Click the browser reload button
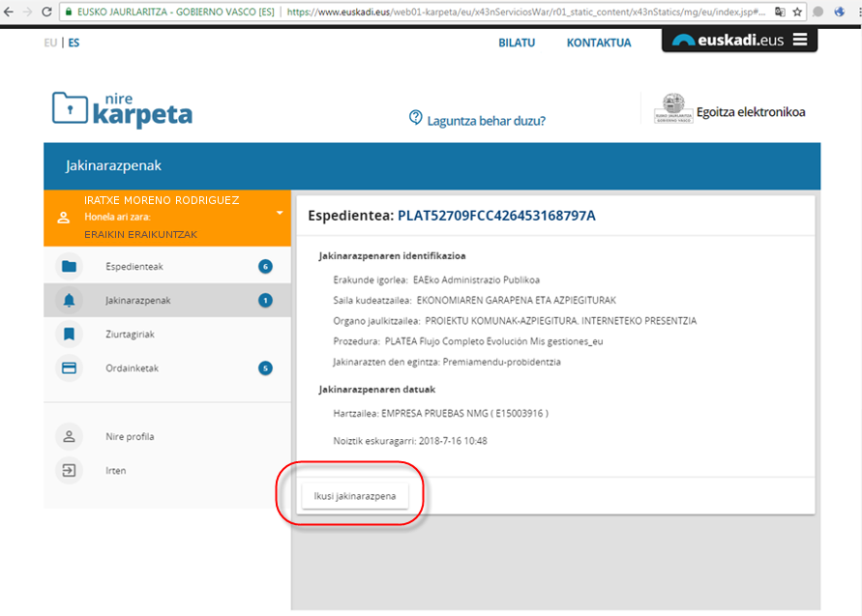The image size is (862, 616). click(45, 13)
